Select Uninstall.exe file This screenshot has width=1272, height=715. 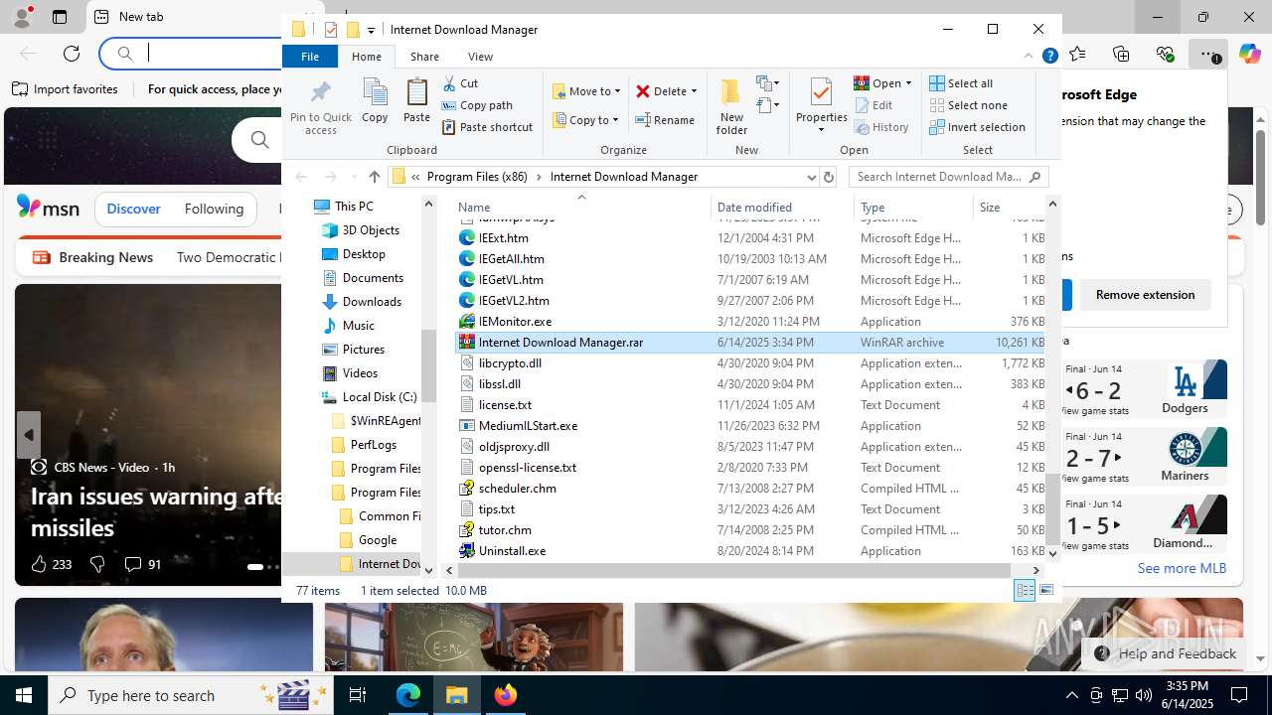tap(512, 551)
